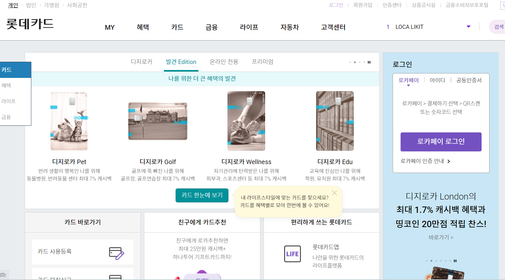Click the 디지로카 Edu title
505x280 pixels.
pyautogui.click(x=335, y=162)
